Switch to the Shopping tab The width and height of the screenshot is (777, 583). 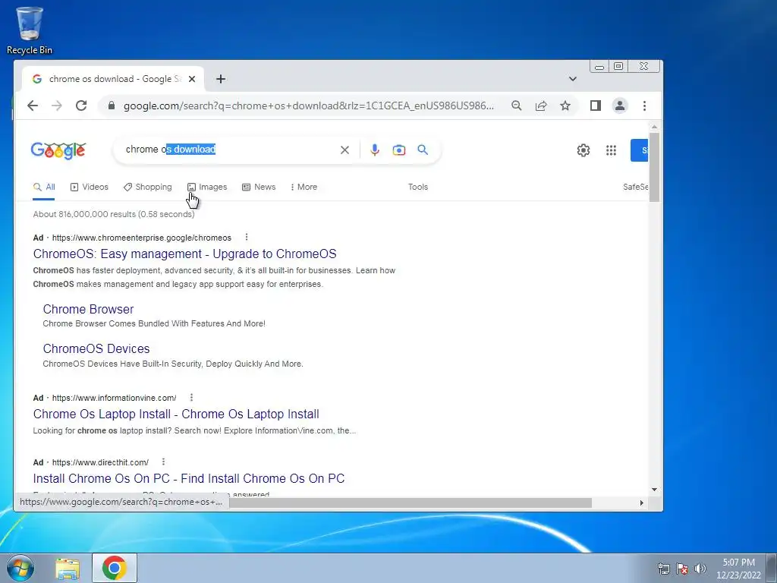[148, 187]
